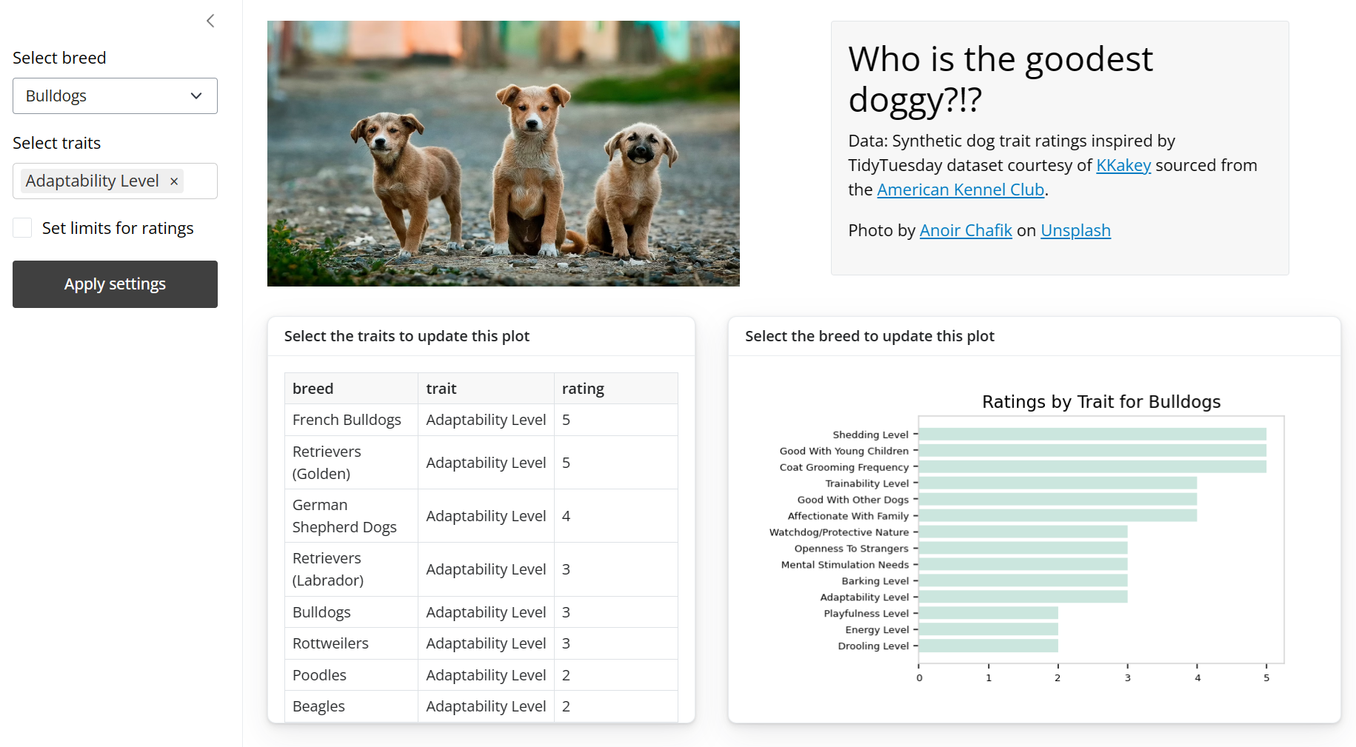Follow the American Kennel Club link
Screen dimensions: 1356x747
point(960,190)
